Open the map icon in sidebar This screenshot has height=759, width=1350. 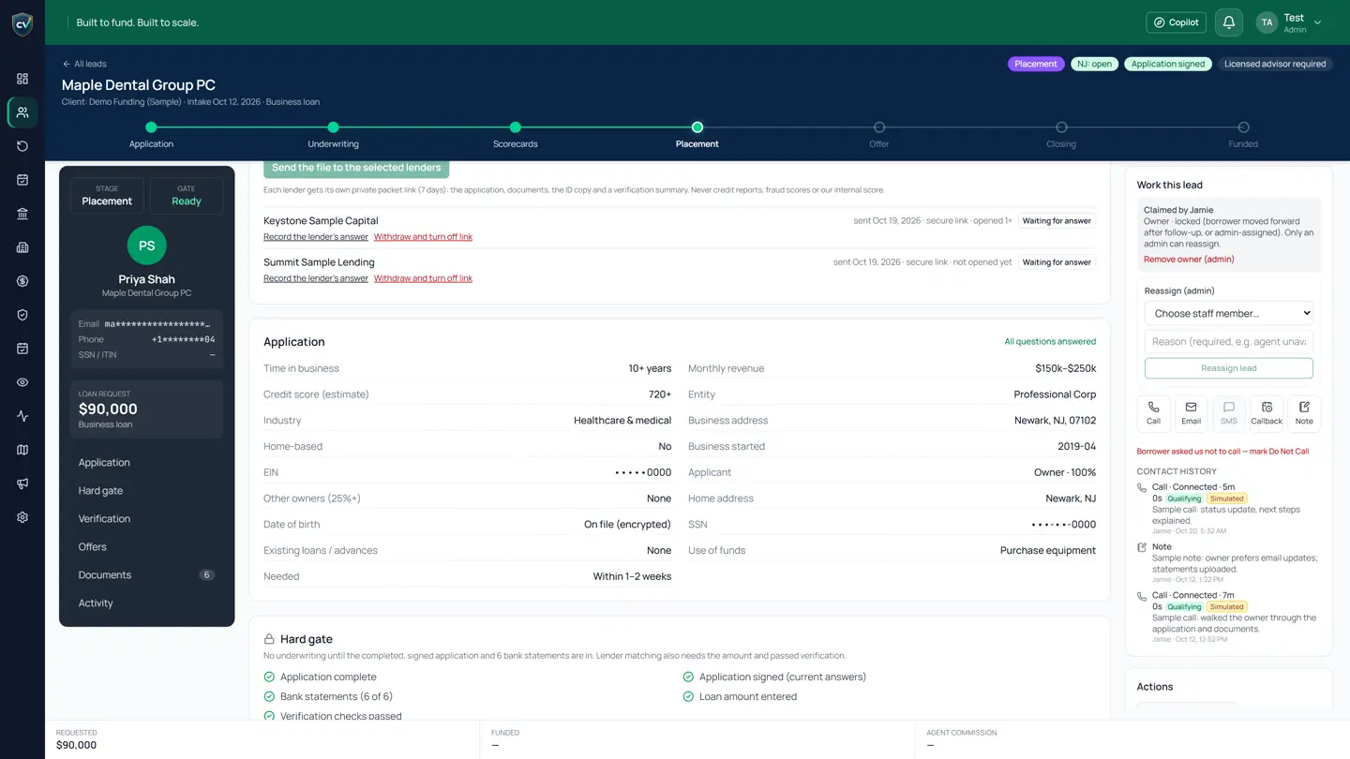pyautogui.click(x=22, y=450)
